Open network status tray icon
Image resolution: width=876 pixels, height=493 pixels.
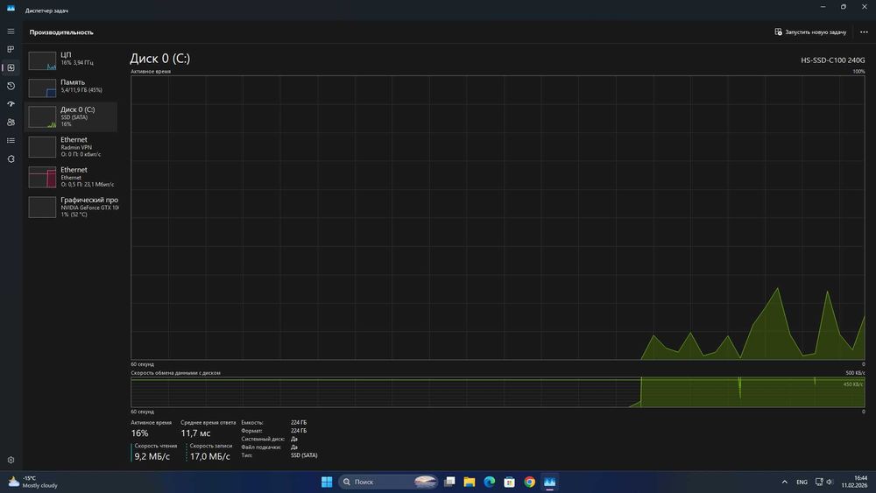[x=819, y=482]
